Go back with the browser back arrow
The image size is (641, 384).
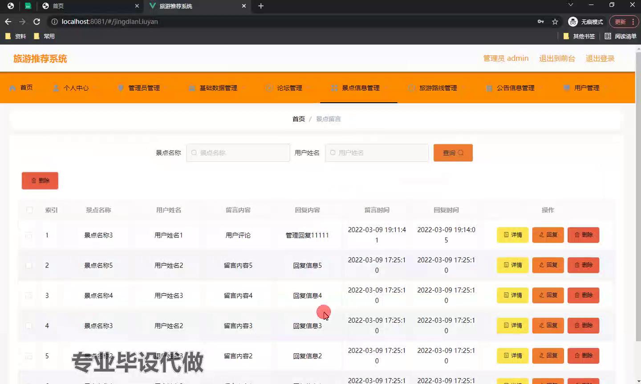(x=8, y=22)
